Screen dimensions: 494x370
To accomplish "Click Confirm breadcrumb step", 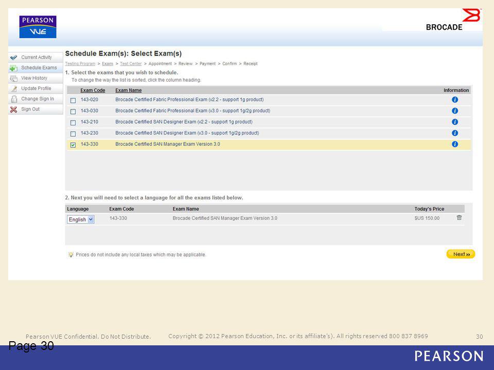I will click(x=230, y=64).
